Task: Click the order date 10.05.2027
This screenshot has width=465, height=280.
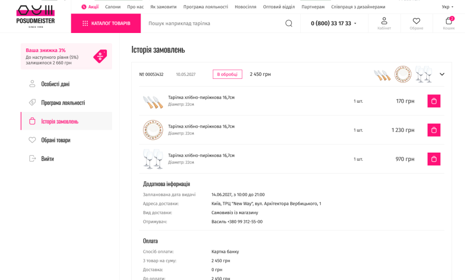Action: click(185, 74)
